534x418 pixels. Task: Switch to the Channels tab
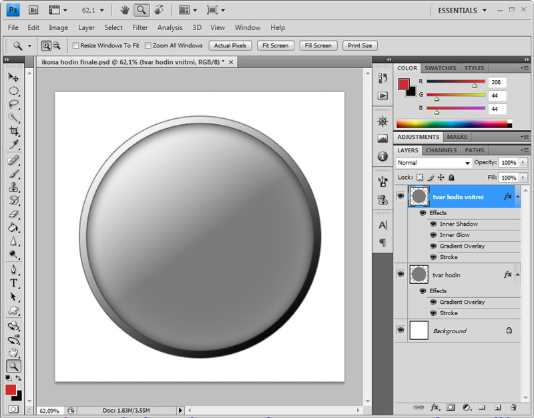[x=441, y=150]
